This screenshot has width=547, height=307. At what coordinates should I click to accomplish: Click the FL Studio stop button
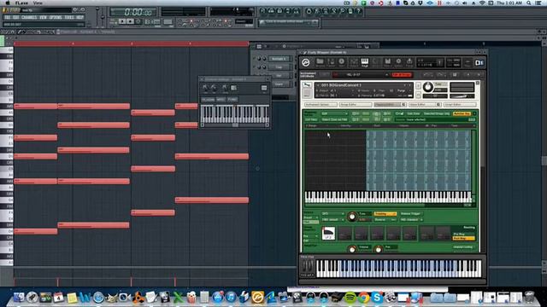coord(130,21)
